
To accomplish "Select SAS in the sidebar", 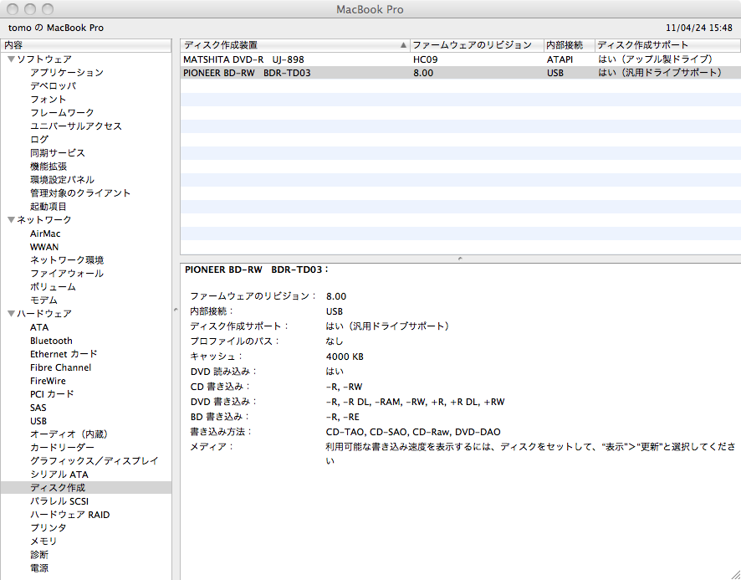I will pyautogui.click(x=38, y=408).
